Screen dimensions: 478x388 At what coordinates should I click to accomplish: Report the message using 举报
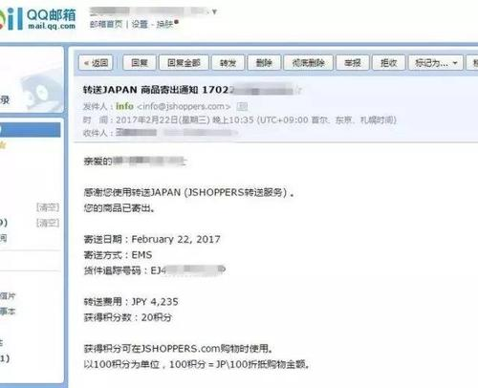click(x=353, y=63)
